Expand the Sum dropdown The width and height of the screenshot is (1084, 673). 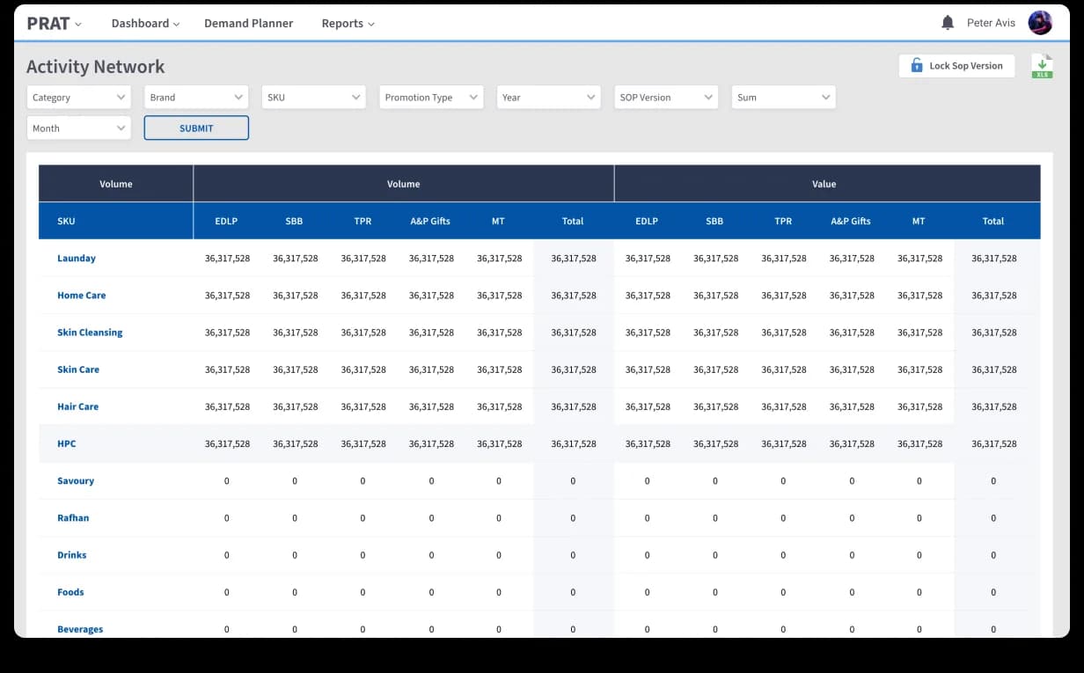point(783,98)
